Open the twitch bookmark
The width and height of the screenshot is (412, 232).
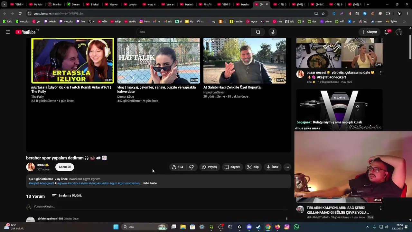pyautogui.click(x=50, y=22)
